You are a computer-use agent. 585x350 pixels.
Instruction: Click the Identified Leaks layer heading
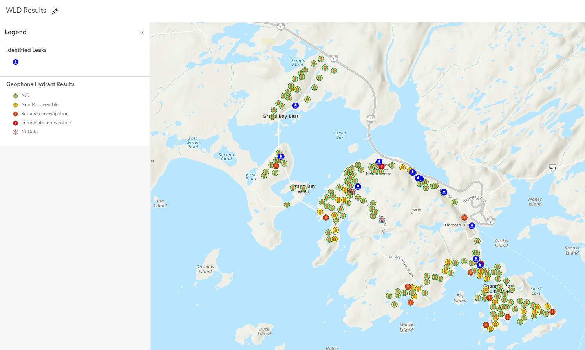(x=26, y=50)
